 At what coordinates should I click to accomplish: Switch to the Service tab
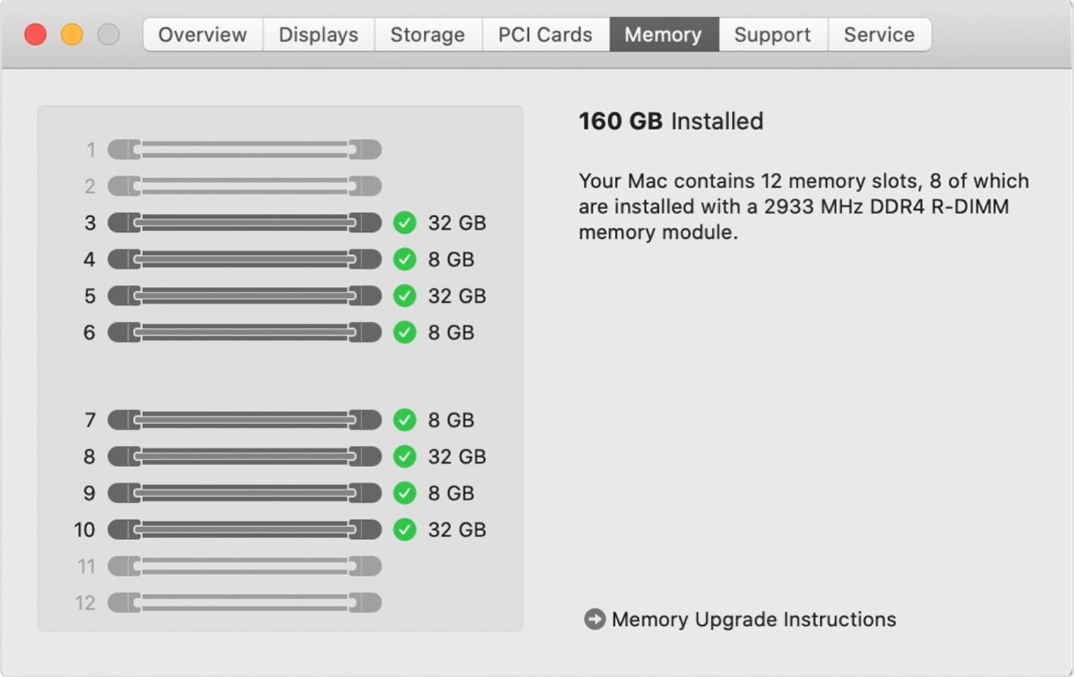point(879,34)
